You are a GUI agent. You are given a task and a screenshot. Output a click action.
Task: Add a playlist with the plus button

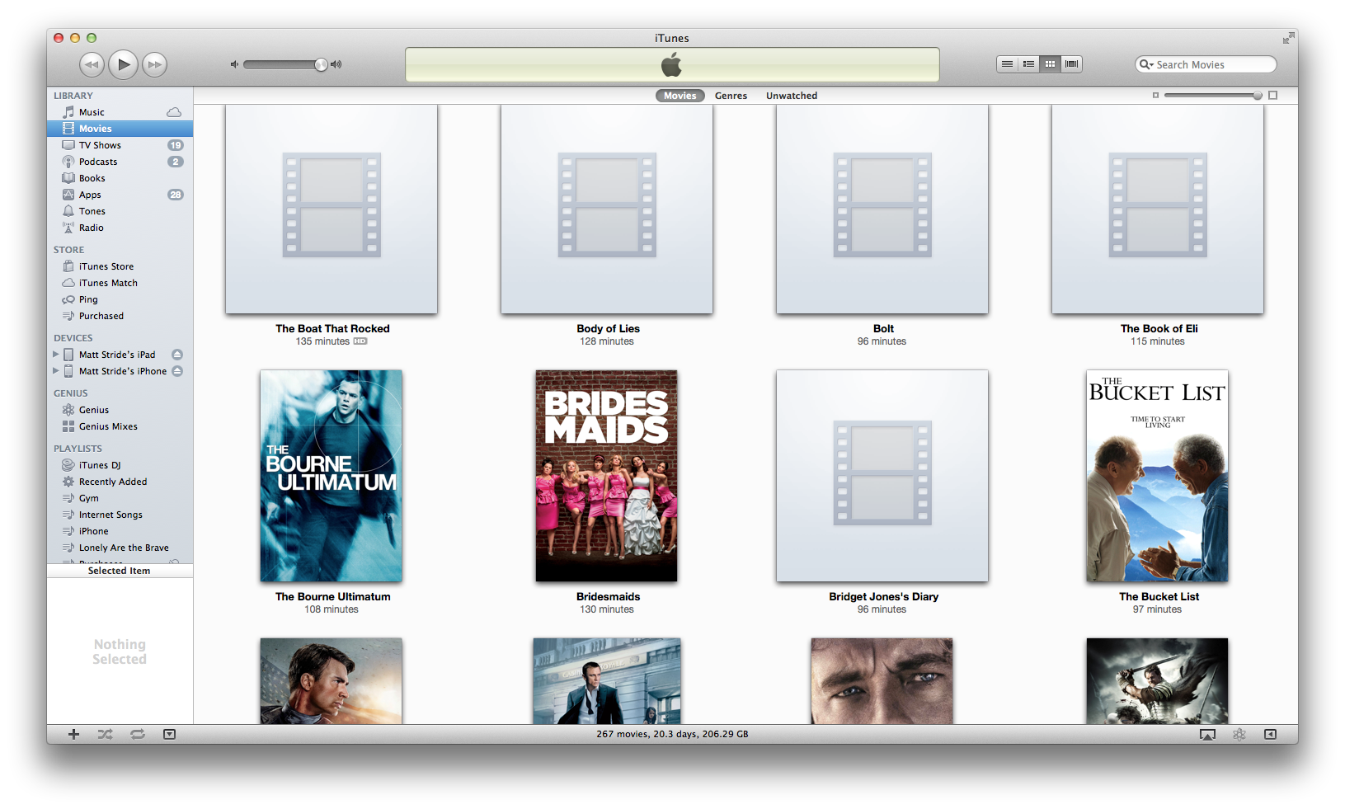[73, 734]
